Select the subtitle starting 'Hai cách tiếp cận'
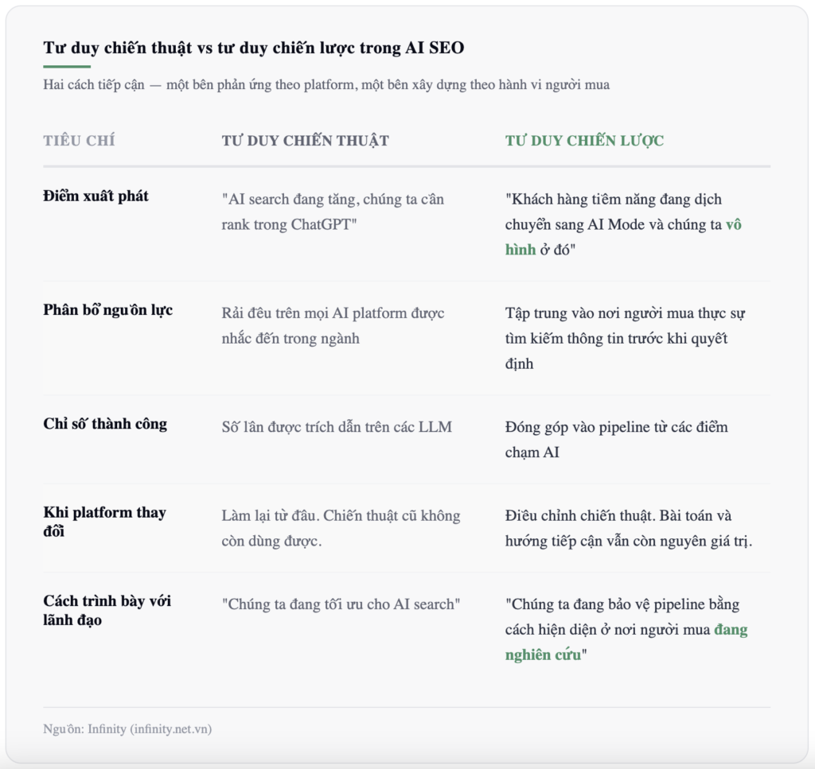Screen dimensions: 815x769 pos(326,84)
